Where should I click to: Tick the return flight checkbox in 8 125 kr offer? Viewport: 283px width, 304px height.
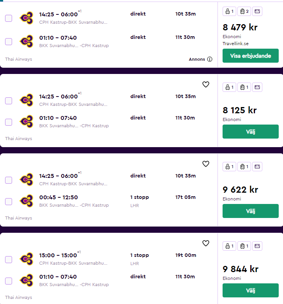[x=9, y=122]
